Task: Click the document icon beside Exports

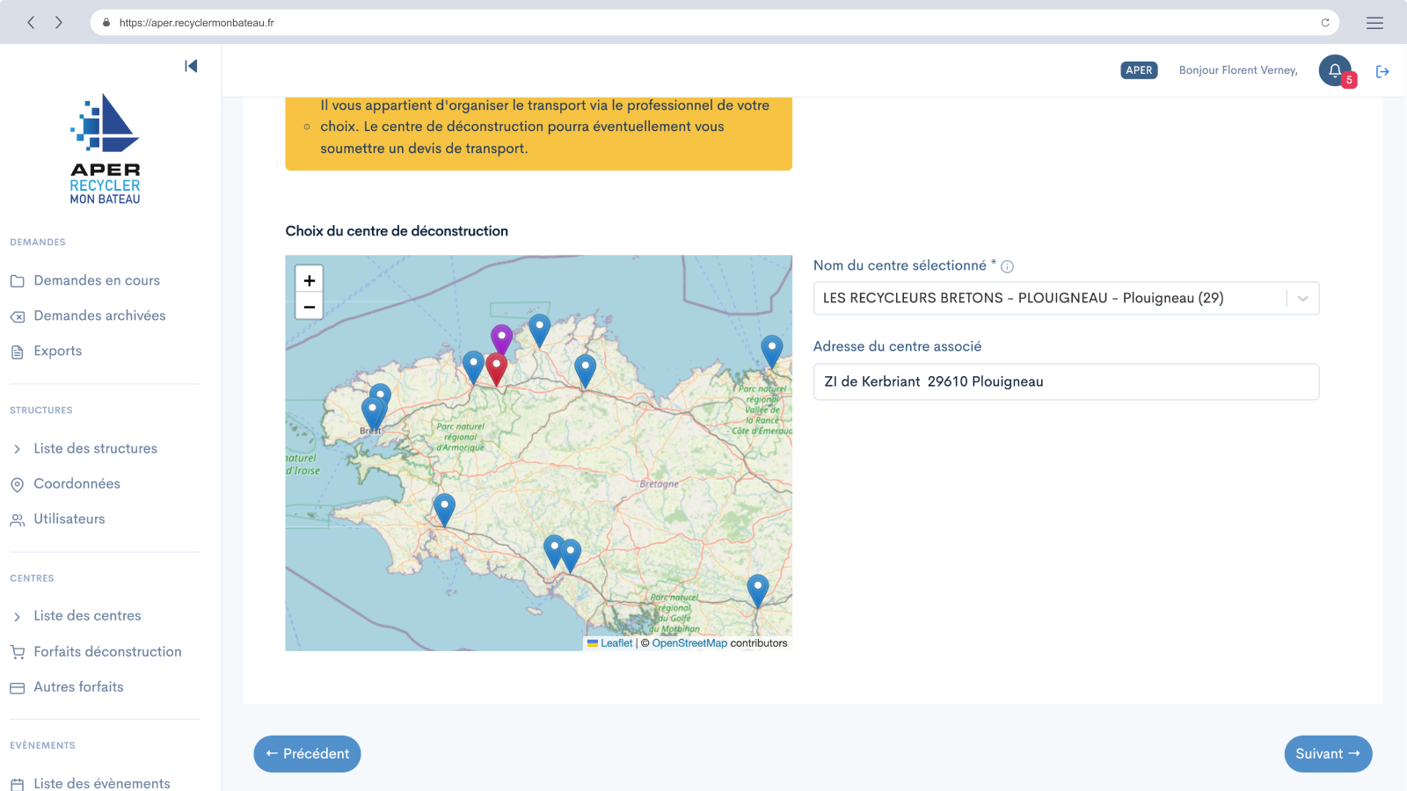Action: click(17, 352)
